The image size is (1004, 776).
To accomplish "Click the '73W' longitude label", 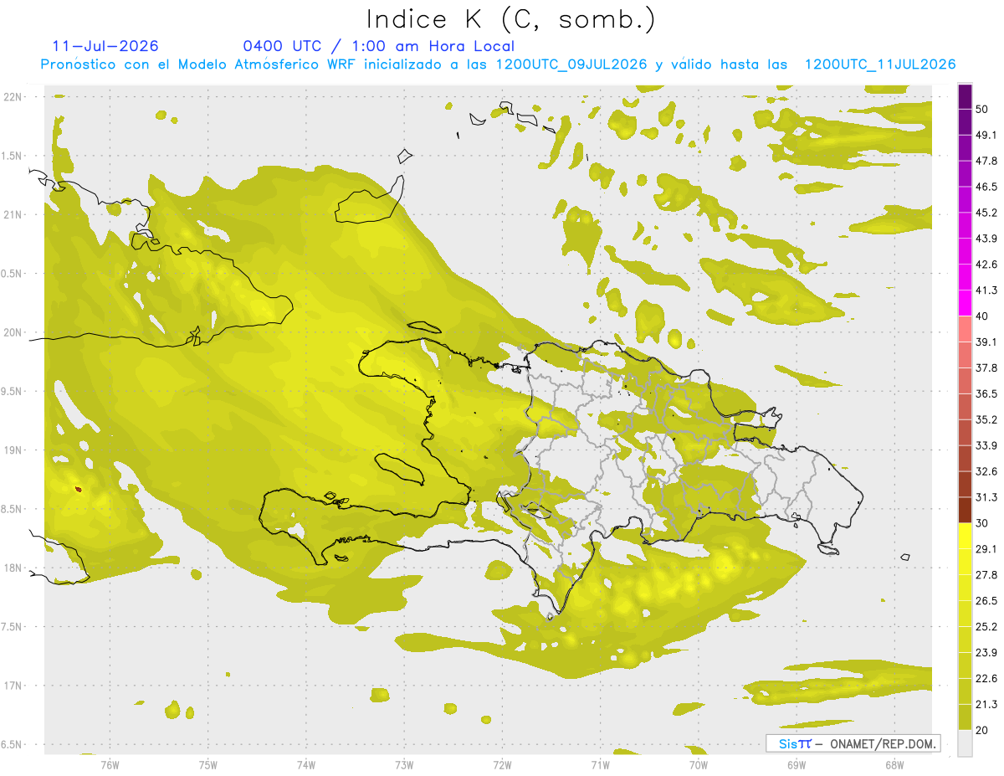I will point(404,765).
